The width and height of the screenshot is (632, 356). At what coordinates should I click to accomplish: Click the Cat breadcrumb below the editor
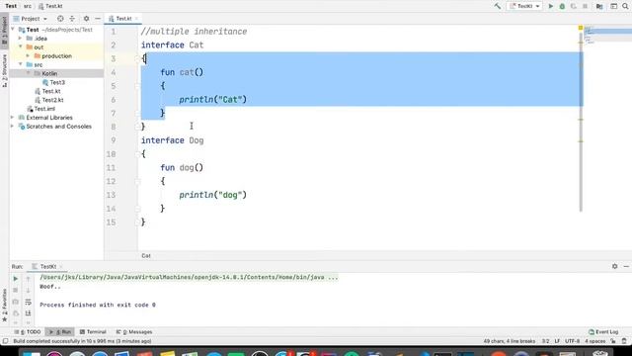(x=146, y=256)
